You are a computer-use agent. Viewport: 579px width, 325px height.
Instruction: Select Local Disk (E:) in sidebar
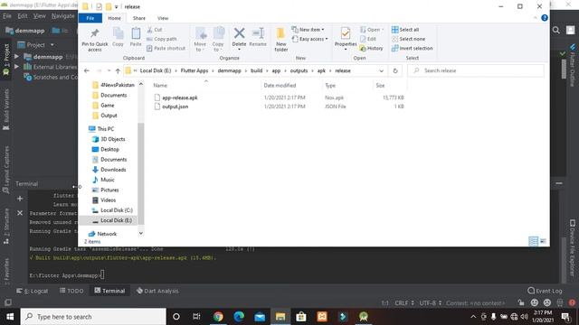pyautogui.click(x=116, y=220)
